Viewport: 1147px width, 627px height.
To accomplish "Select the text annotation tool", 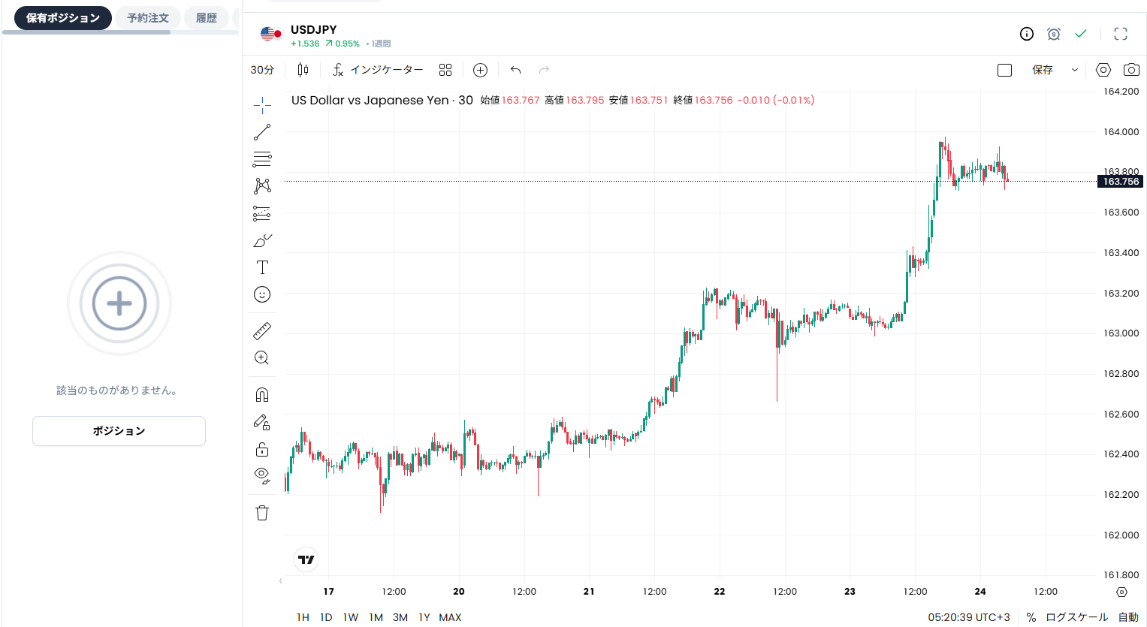I will (262, 267).
